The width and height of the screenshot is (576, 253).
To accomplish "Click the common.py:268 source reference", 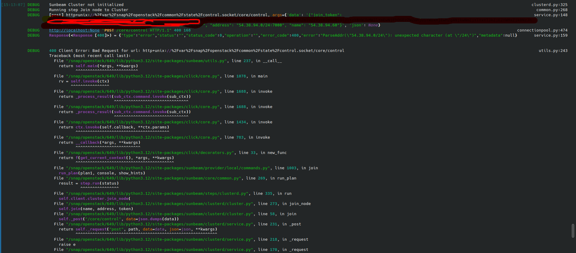I will [x=552, y=10].
